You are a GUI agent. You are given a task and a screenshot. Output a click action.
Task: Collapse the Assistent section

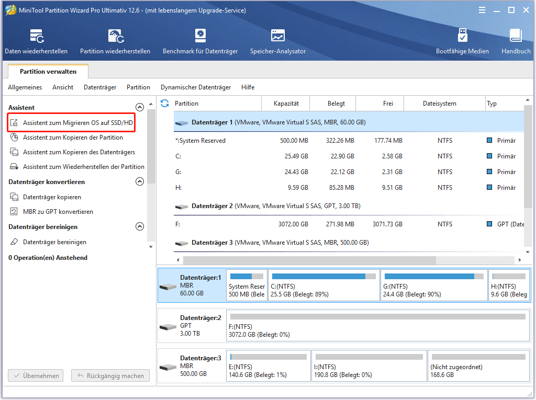point(140,107)
